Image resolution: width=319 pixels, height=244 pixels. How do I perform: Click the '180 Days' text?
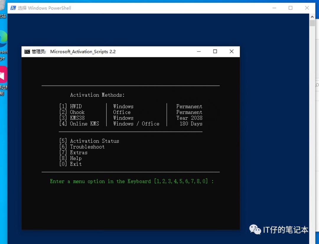[x=191, y=123]
